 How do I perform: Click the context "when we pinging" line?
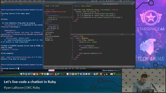[x=88, y=12]
